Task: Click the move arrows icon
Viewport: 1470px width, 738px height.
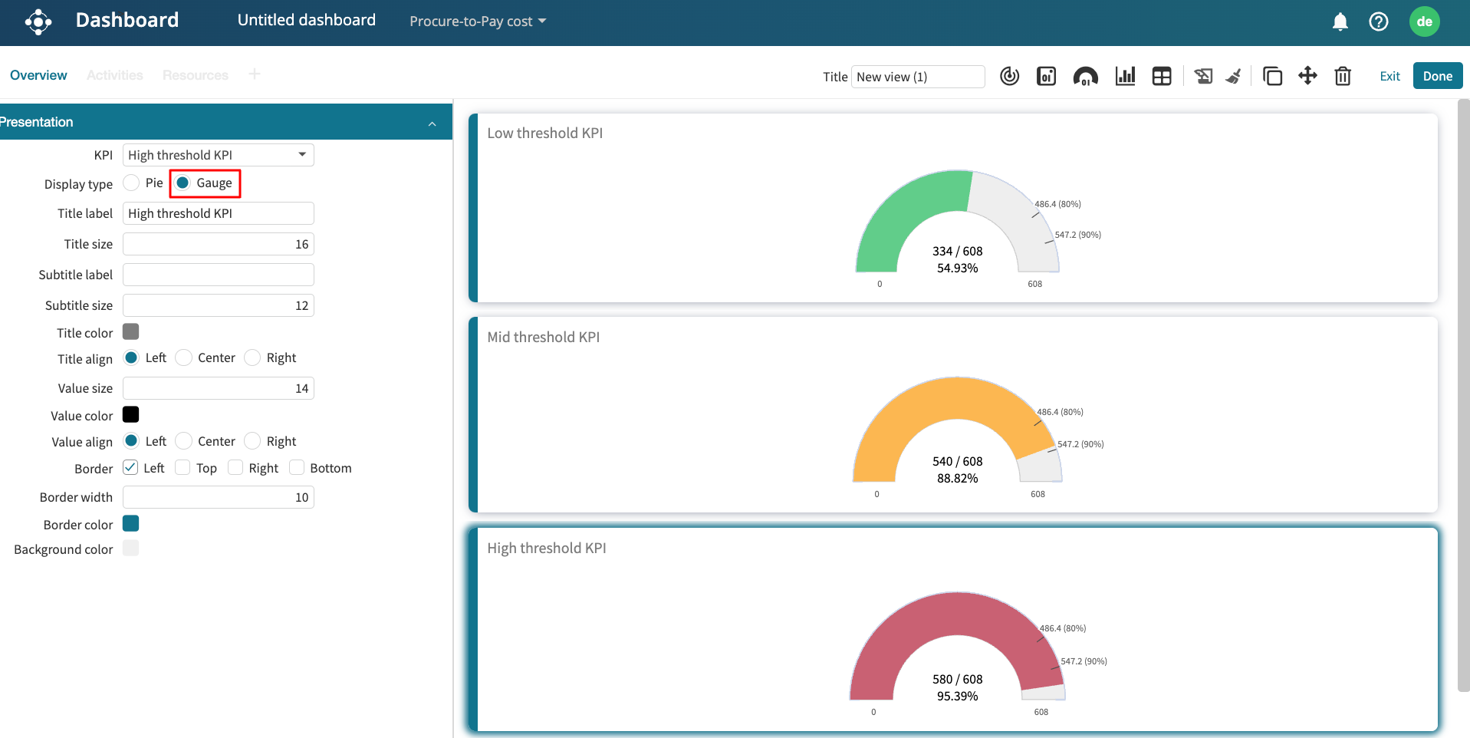Action: pyautogui.click(x=1307, y=76)
